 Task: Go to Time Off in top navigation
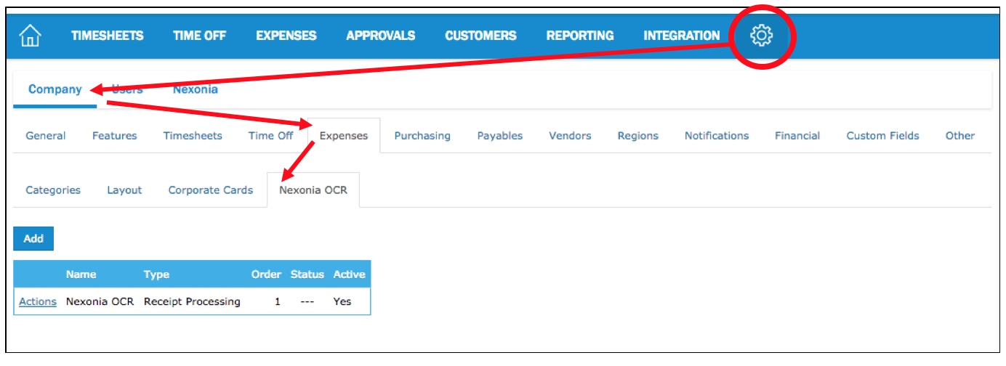[x=199, y=36]
